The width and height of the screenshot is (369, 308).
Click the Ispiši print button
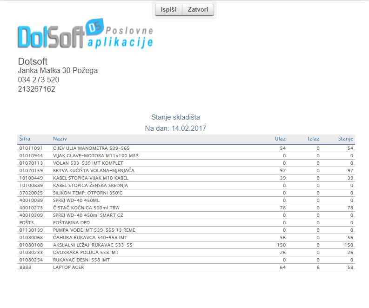click(168, 10)
